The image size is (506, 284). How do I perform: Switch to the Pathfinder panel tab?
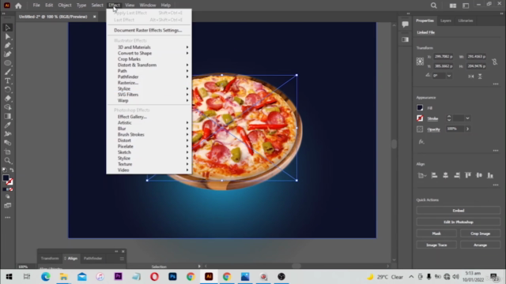(x=93, y=258)
